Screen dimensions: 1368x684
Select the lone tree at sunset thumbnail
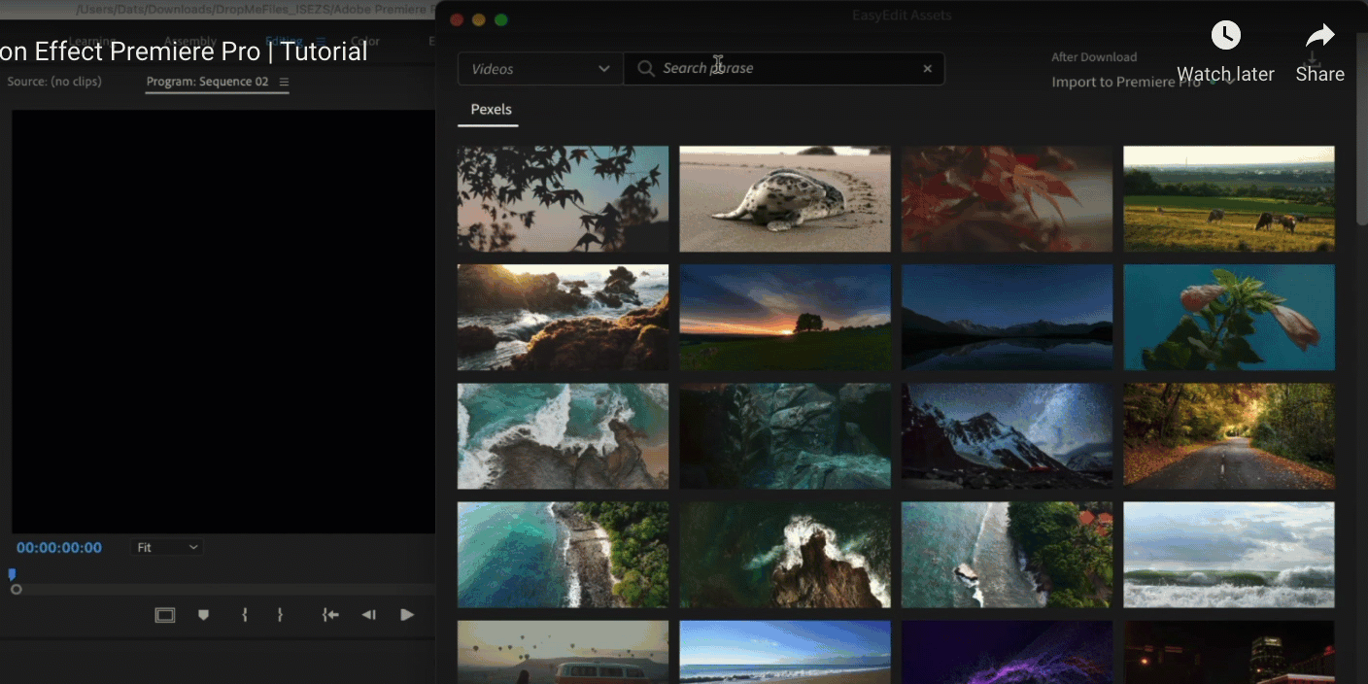tap(785, 318)
